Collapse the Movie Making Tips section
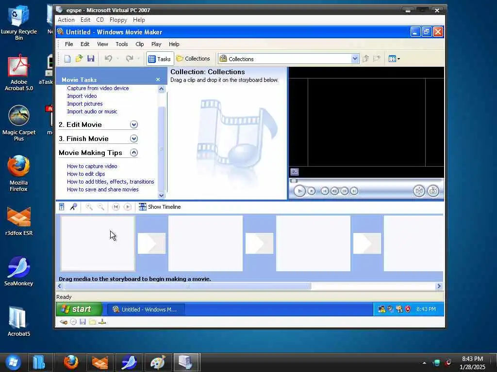Viewport: 497px width, 372px height. point(134,153)
